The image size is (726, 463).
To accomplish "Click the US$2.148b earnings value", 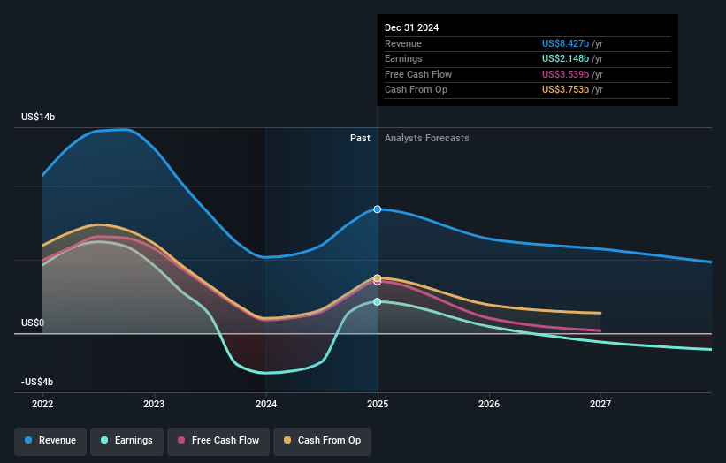I will [x=565, y=58].
